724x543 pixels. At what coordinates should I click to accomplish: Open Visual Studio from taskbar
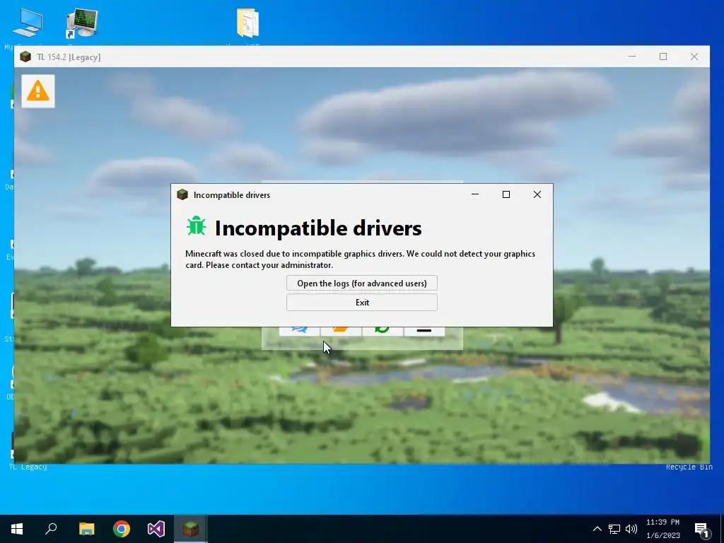coord(156,529)
